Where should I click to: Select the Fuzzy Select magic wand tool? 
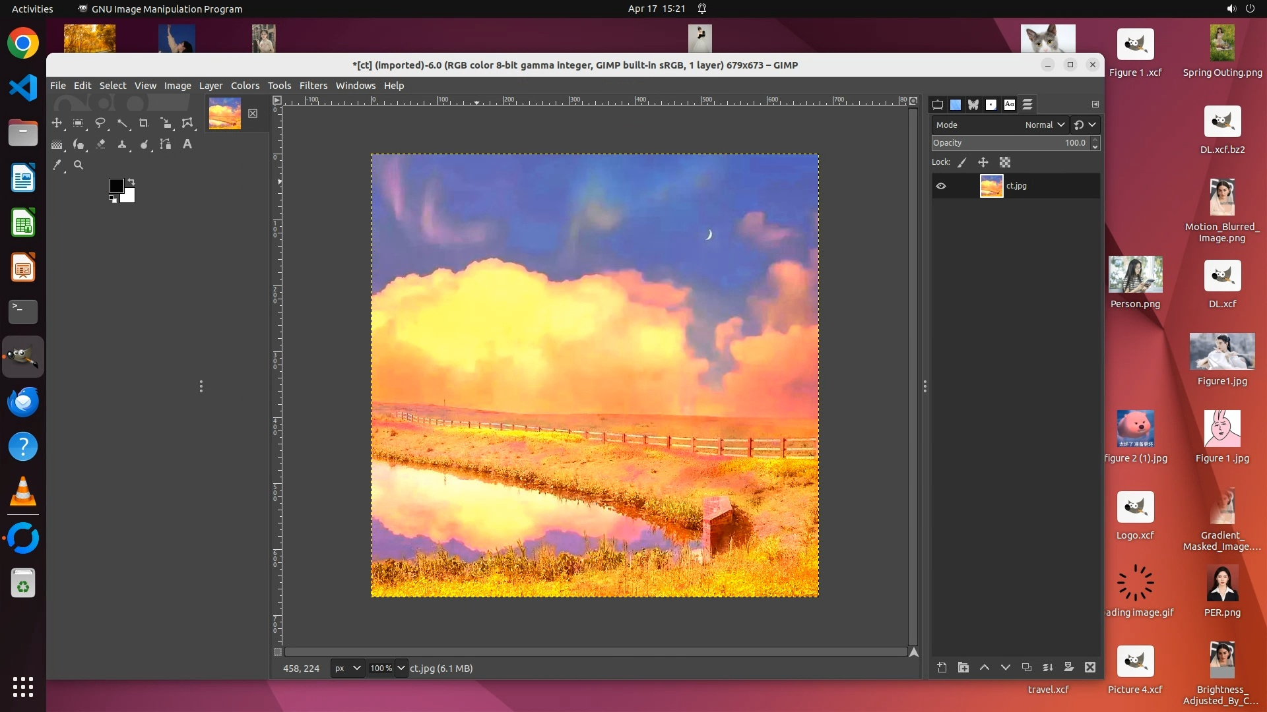[x=122, y=123]
